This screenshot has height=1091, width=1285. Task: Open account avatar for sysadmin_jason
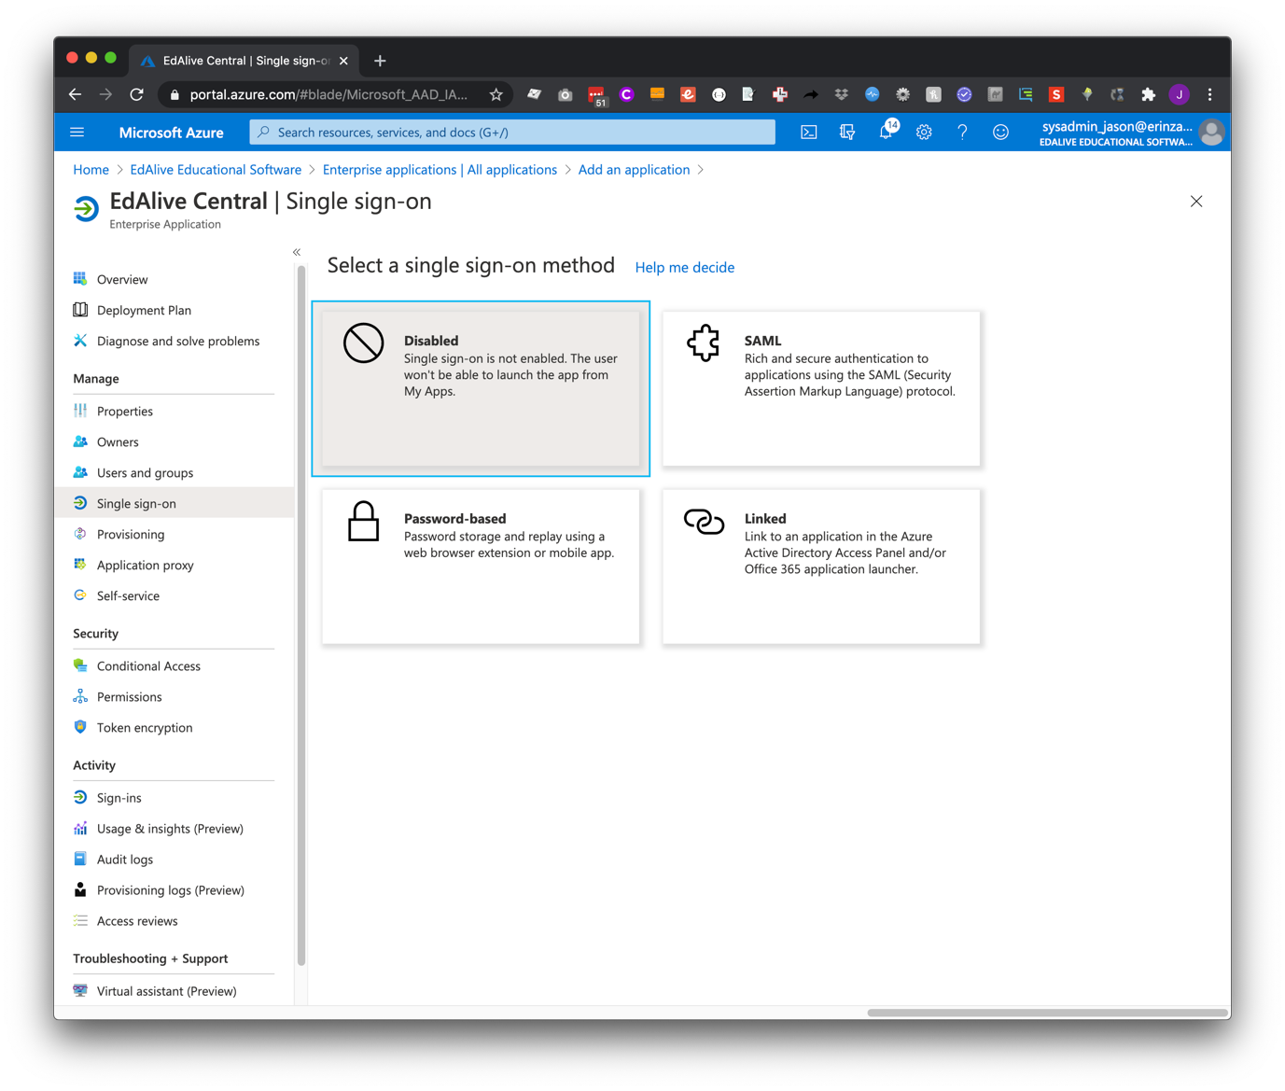pyautogui.click(x=1211, y=133)
